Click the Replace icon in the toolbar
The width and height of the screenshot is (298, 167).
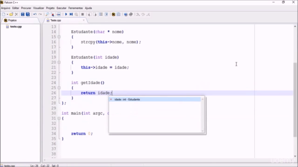tap(53, 14)
